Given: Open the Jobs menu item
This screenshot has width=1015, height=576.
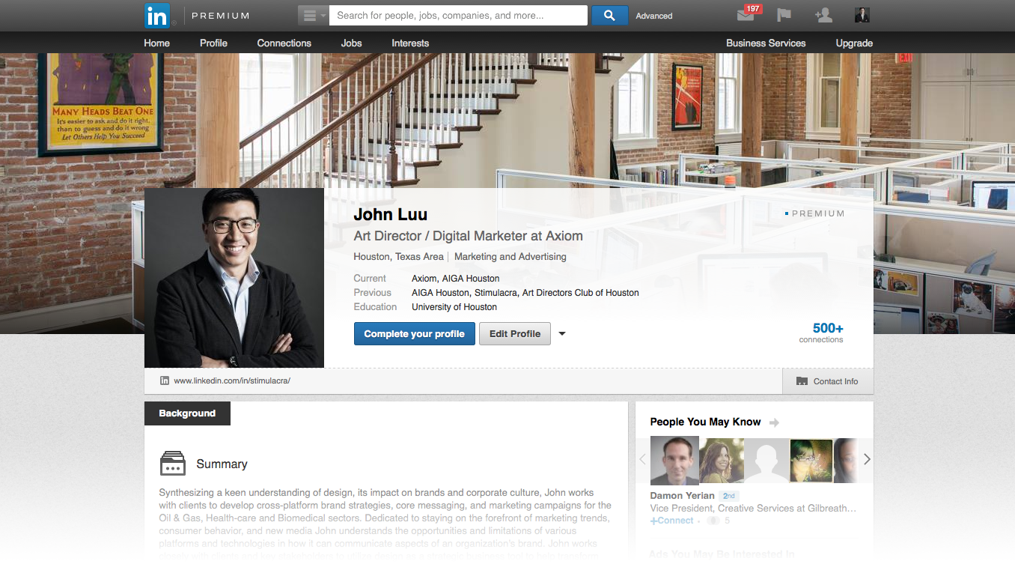Looking at the screenshot, I should (x=351, y=43).
